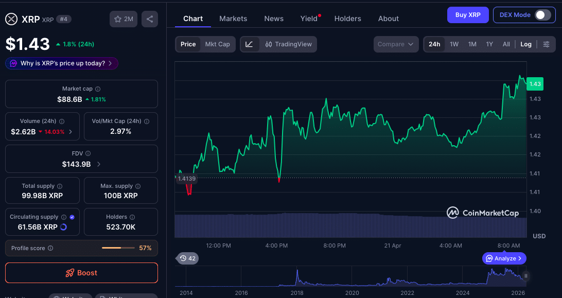The image size is (562, 298).
Task: Click the Buy XRP button
Action: click(467, 15)
